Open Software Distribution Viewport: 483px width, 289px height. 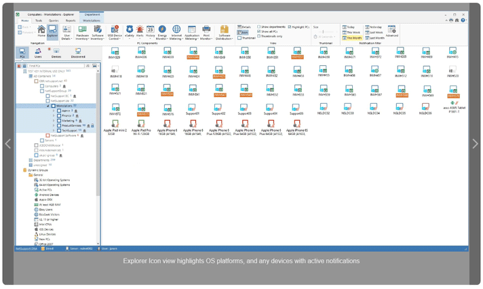[x=225, y=33]
